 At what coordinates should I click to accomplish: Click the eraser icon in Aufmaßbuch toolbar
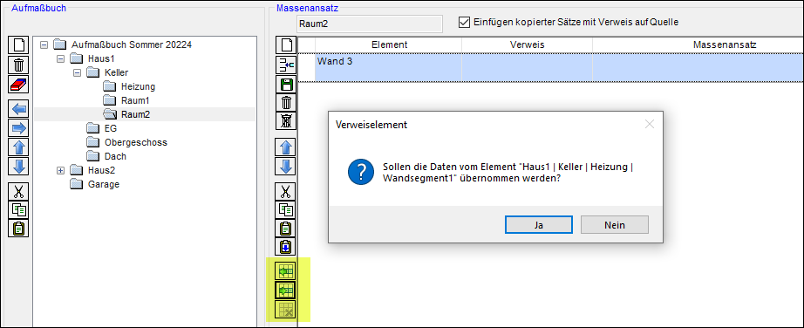[x=18, y=84]
